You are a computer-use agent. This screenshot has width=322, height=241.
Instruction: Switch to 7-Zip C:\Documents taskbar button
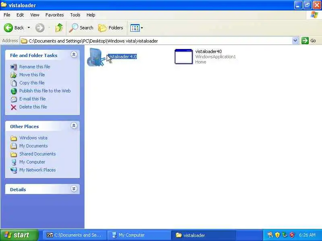pos(75,235)
